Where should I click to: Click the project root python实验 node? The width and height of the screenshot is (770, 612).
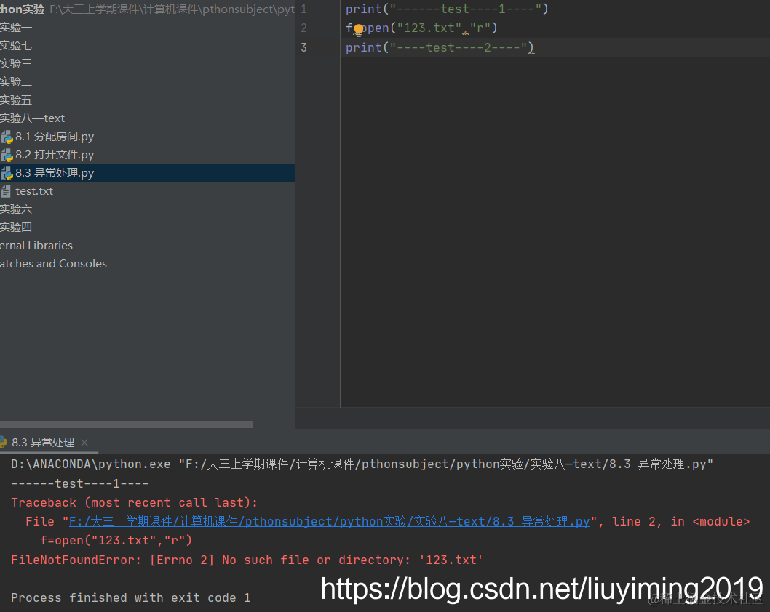point(22,9)
